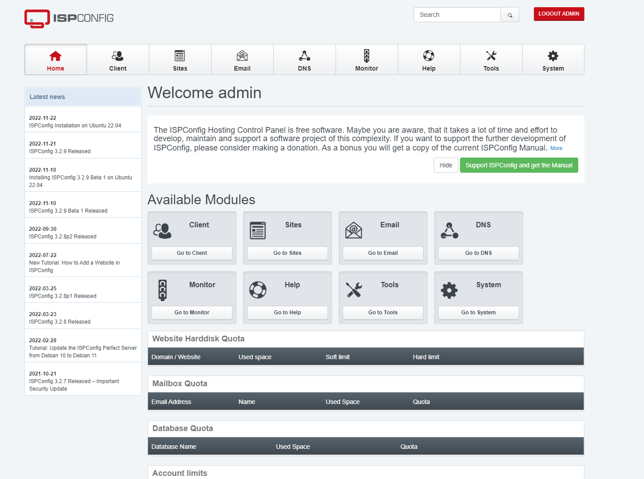Click the Help lifebuoy icon in navigation
Image resolution: width=644 pixels, height=479 pixels.
(429, 56)
